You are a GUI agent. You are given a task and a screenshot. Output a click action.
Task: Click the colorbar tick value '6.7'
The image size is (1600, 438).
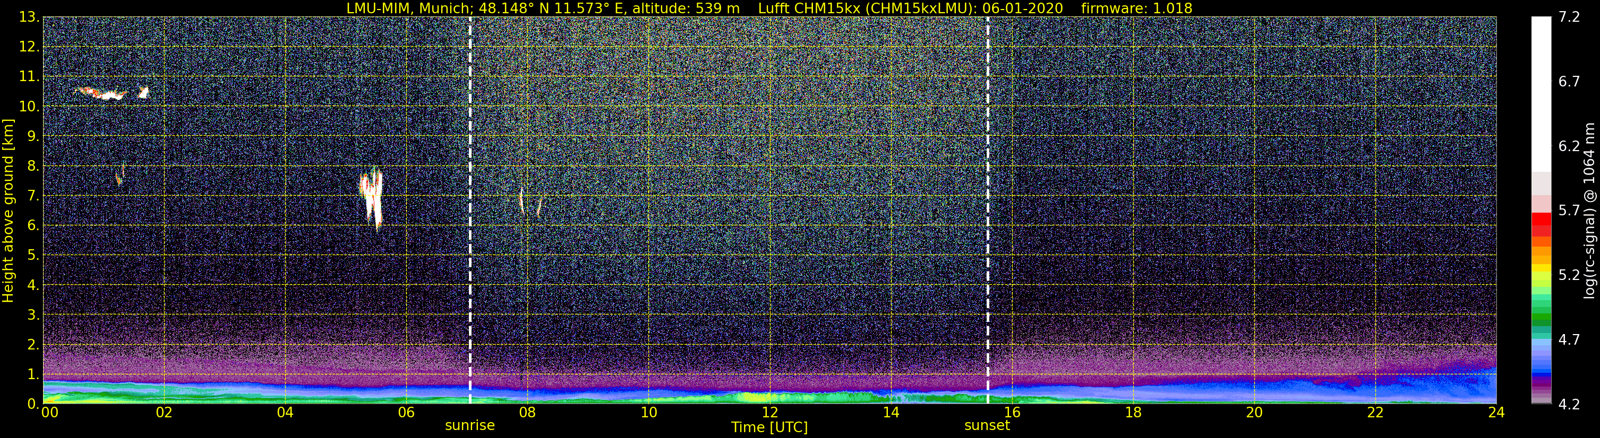[1569, 81]
